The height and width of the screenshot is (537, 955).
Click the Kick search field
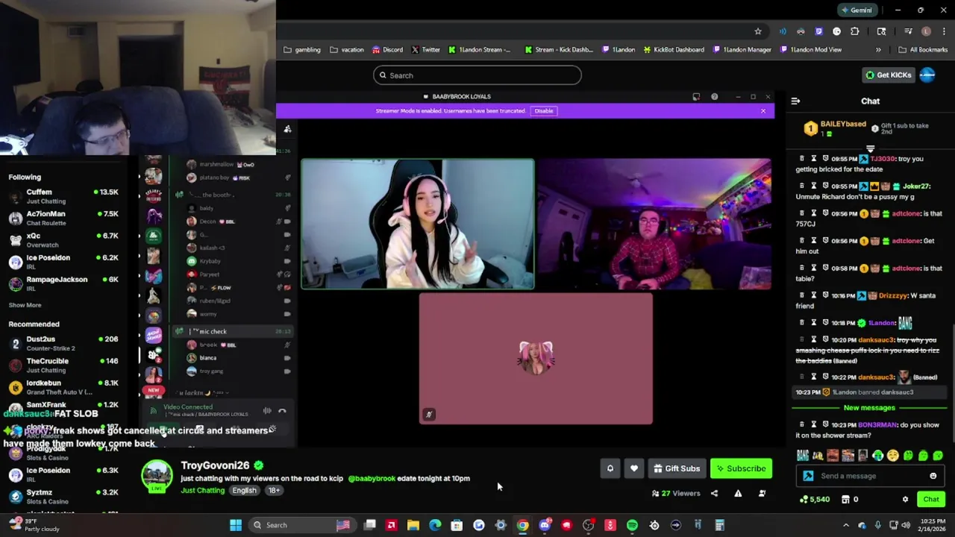(477, 75)
